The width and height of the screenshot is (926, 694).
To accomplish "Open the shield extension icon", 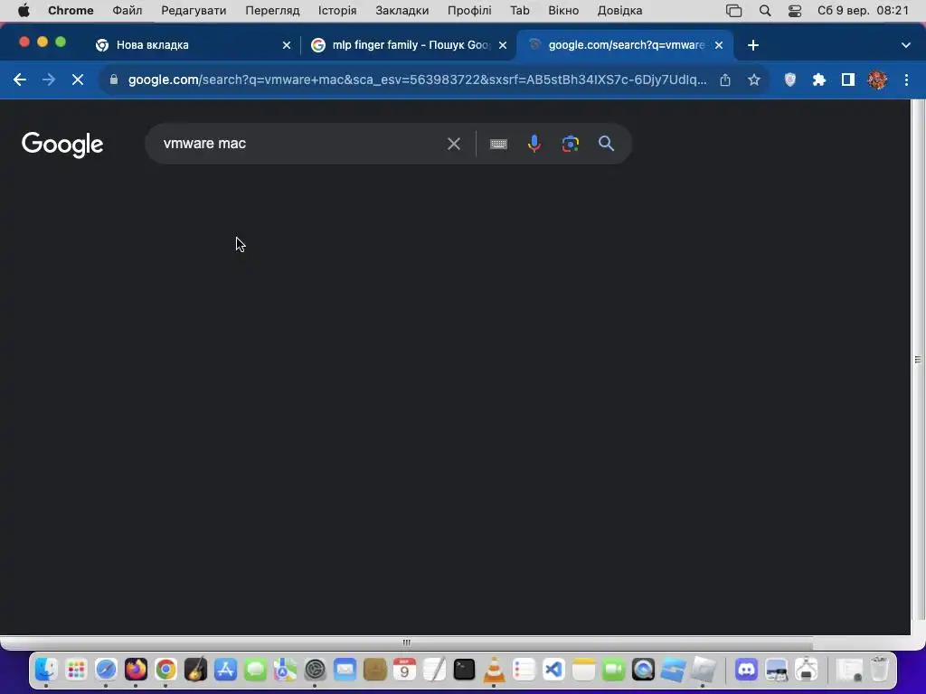I will (x=790, y=80).
